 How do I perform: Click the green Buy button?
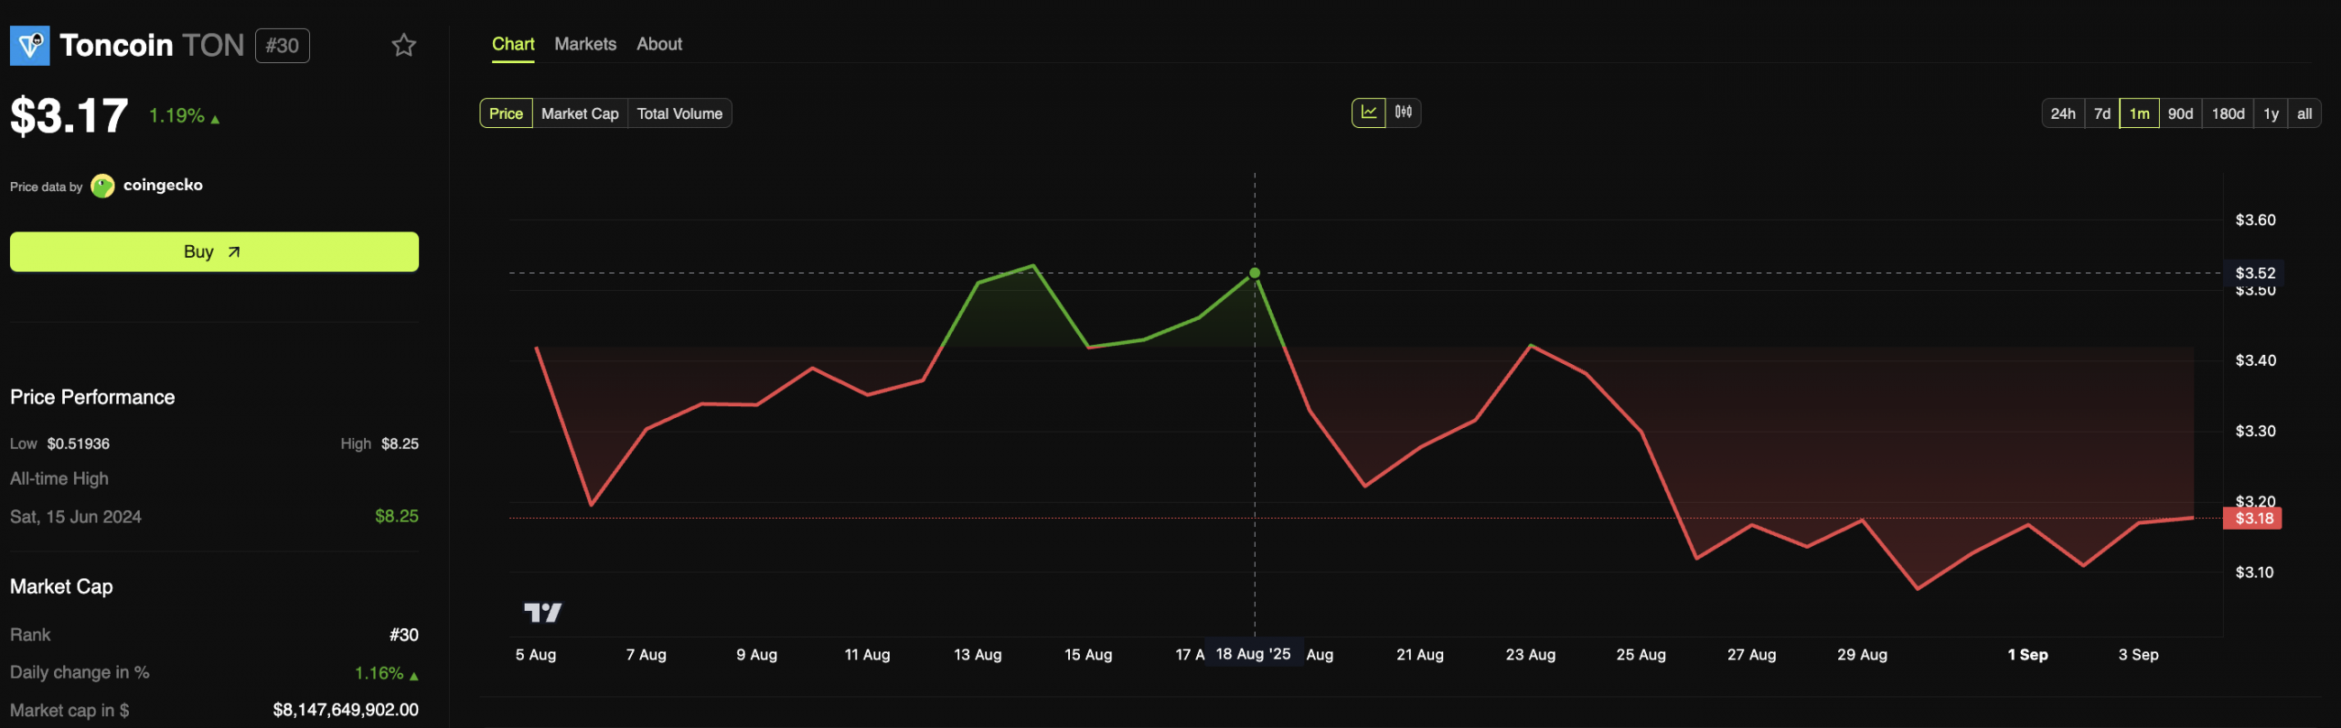pyautogui.click(x=214, y=252)
